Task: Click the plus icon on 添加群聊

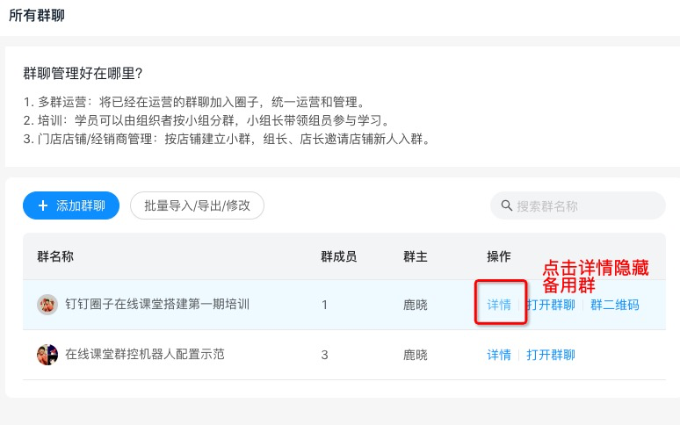Action: 43,205
